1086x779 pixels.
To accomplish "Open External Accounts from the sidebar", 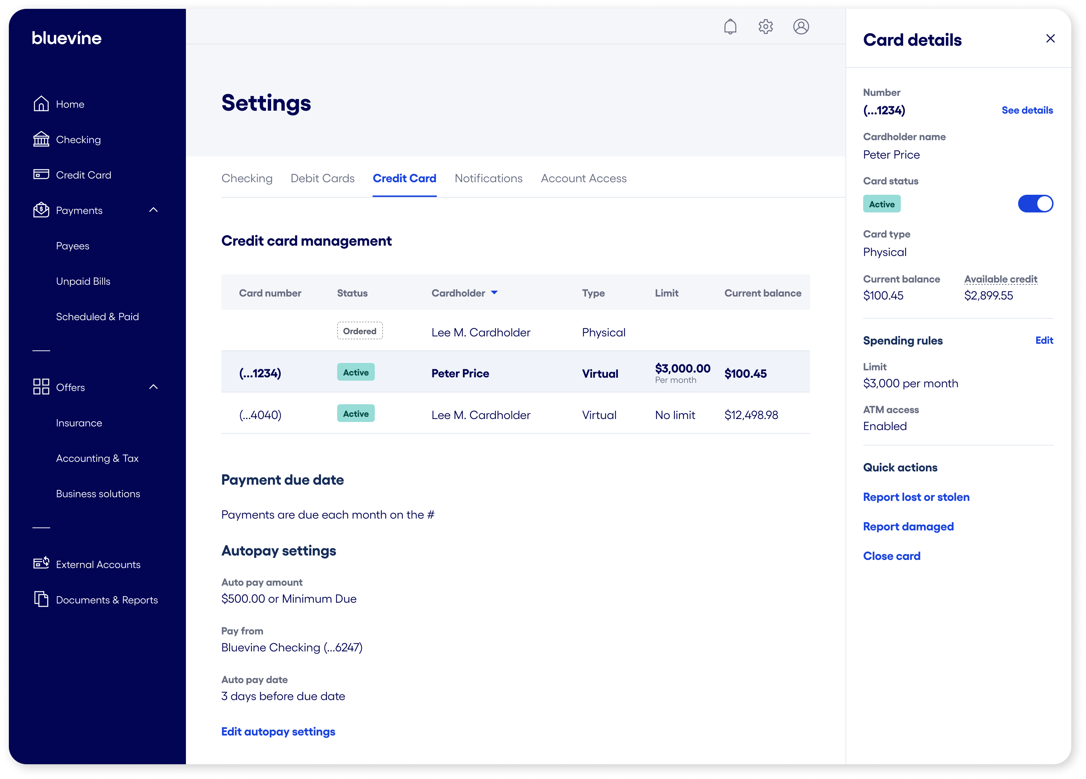I will [x=98, y=564].
